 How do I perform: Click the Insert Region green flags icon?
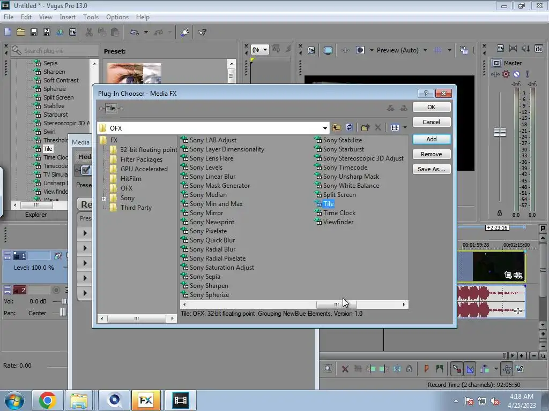point(439,369)
